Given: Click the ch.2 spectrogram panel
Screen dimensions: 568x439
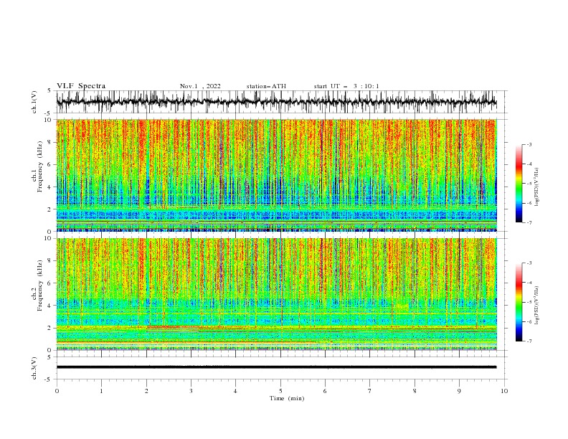Looking at the screenshot, I should 277,294.
